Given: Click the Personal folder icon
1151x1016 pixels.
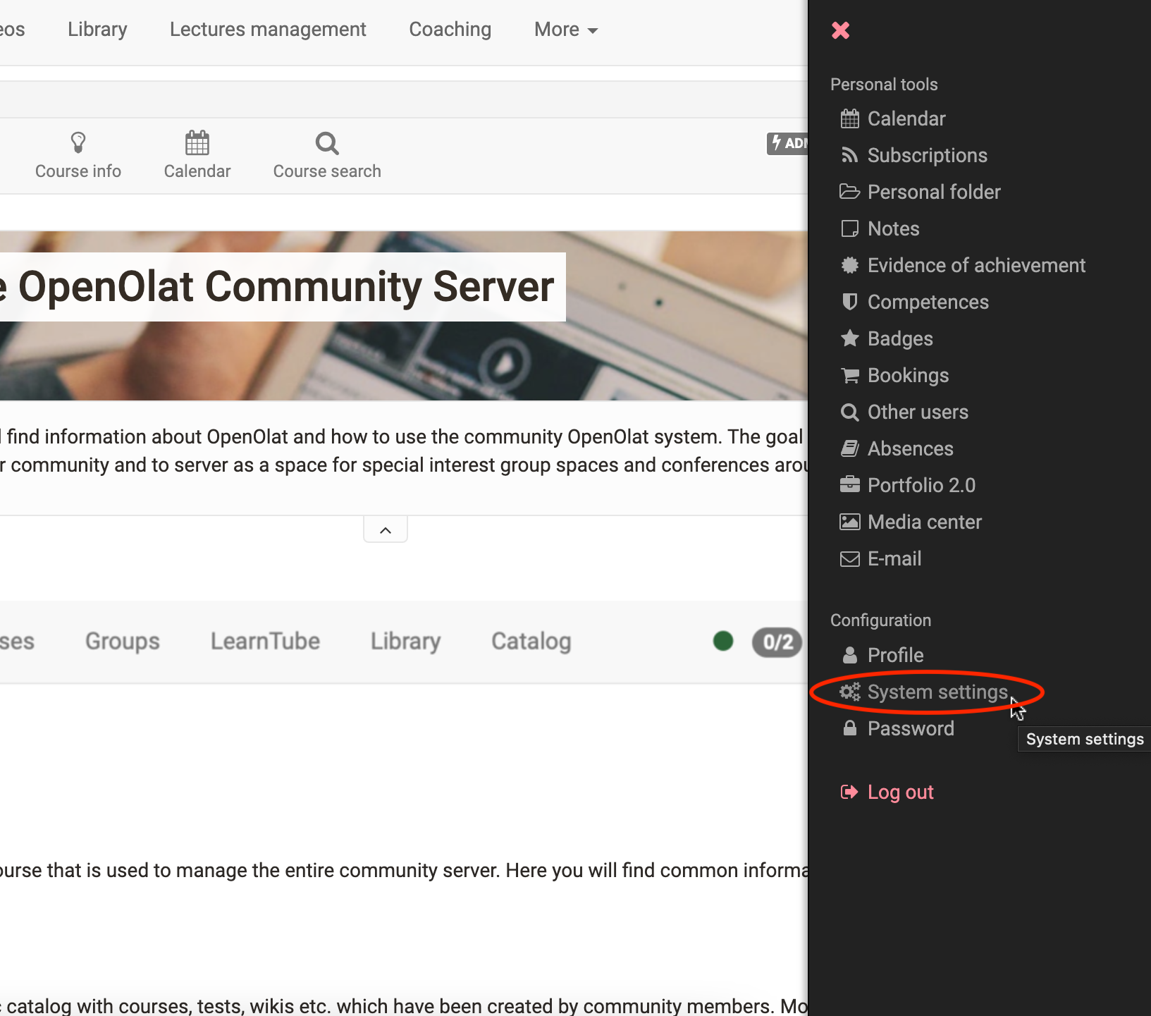Looking at the screenshot, I should coord(850,192).
